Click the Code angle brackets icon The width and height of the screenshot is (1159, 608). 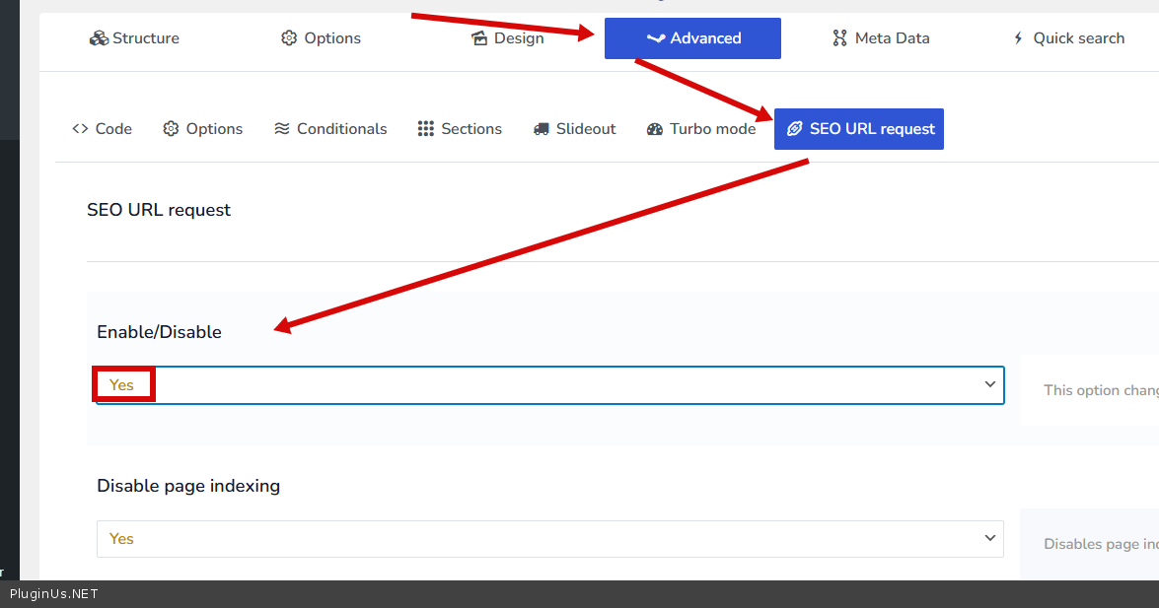(80, 129)
